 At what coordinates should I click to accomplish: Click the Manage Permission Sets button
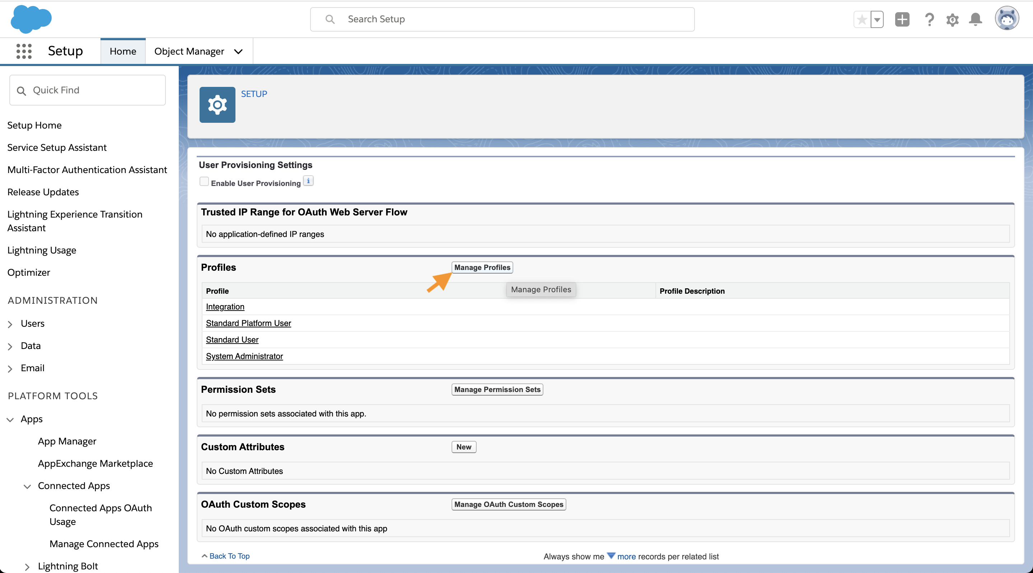pyautogui.click(x=497, y=389)
